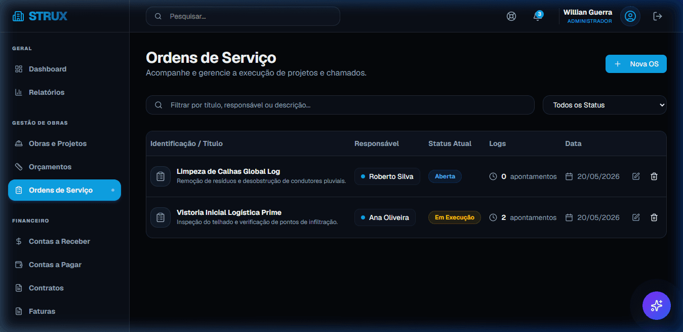Click date 20/05/2026 in Roberto Silva row
Screen dimensions: 683x332
point(598,176)
